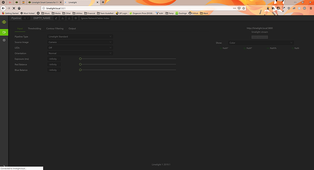Click the star default pipeline icon

(x=76, y=18)
